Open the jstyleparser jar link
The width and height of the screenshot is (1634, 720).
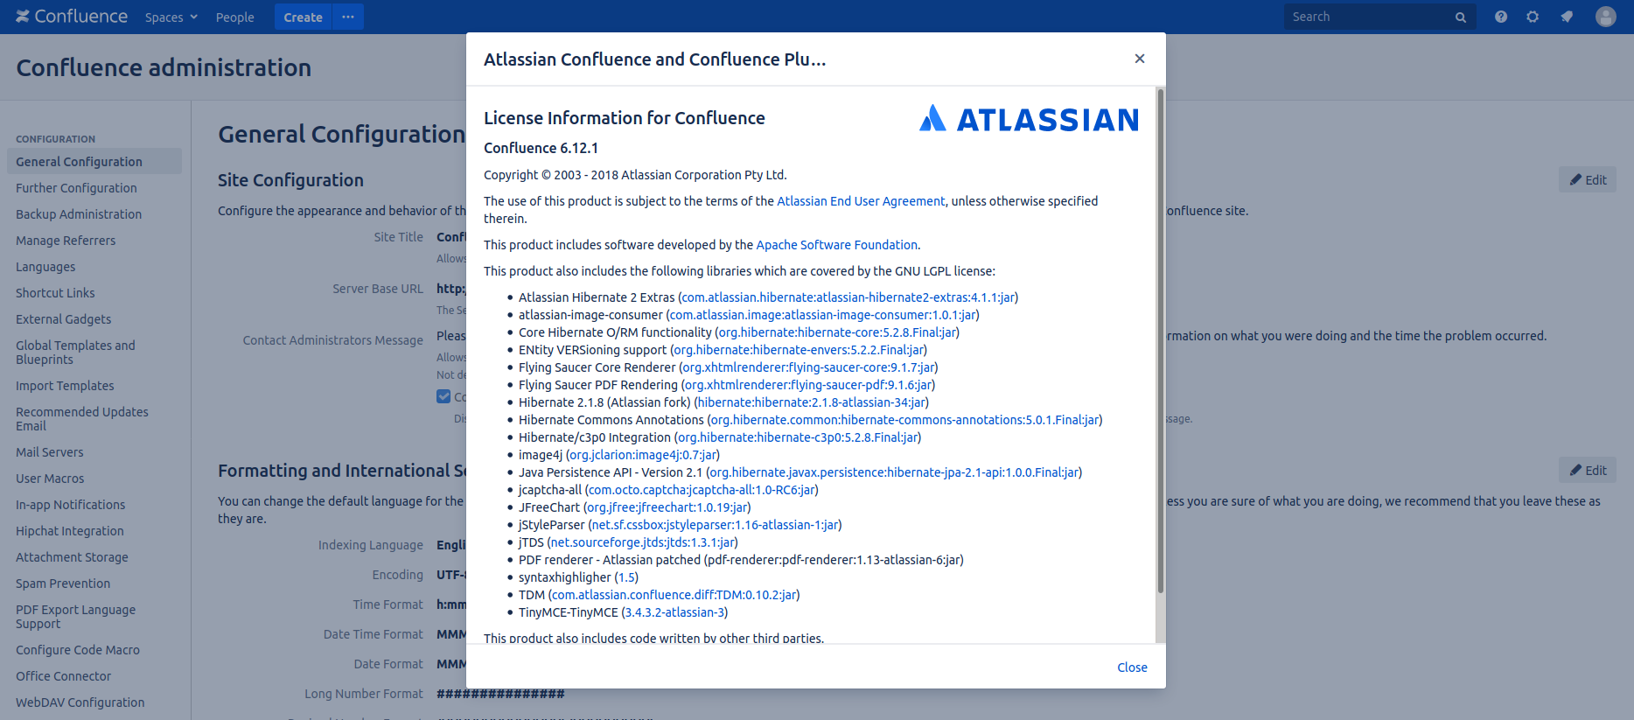[x=716, y=525]
